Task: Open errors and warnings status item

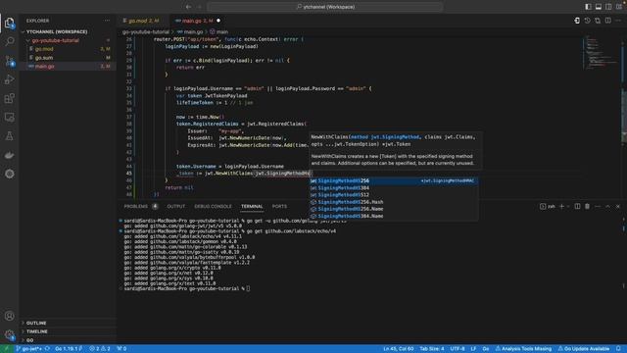Action: (100, 349)
